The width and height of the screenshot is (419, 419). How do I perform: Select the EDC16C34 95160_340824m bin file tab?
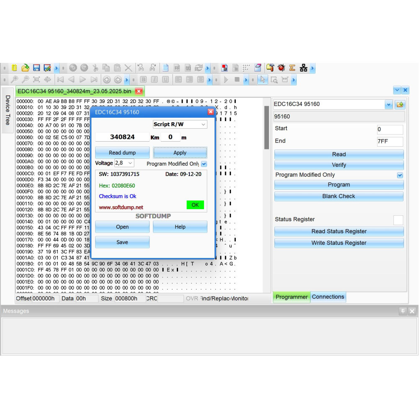click(x=74, y=91)
